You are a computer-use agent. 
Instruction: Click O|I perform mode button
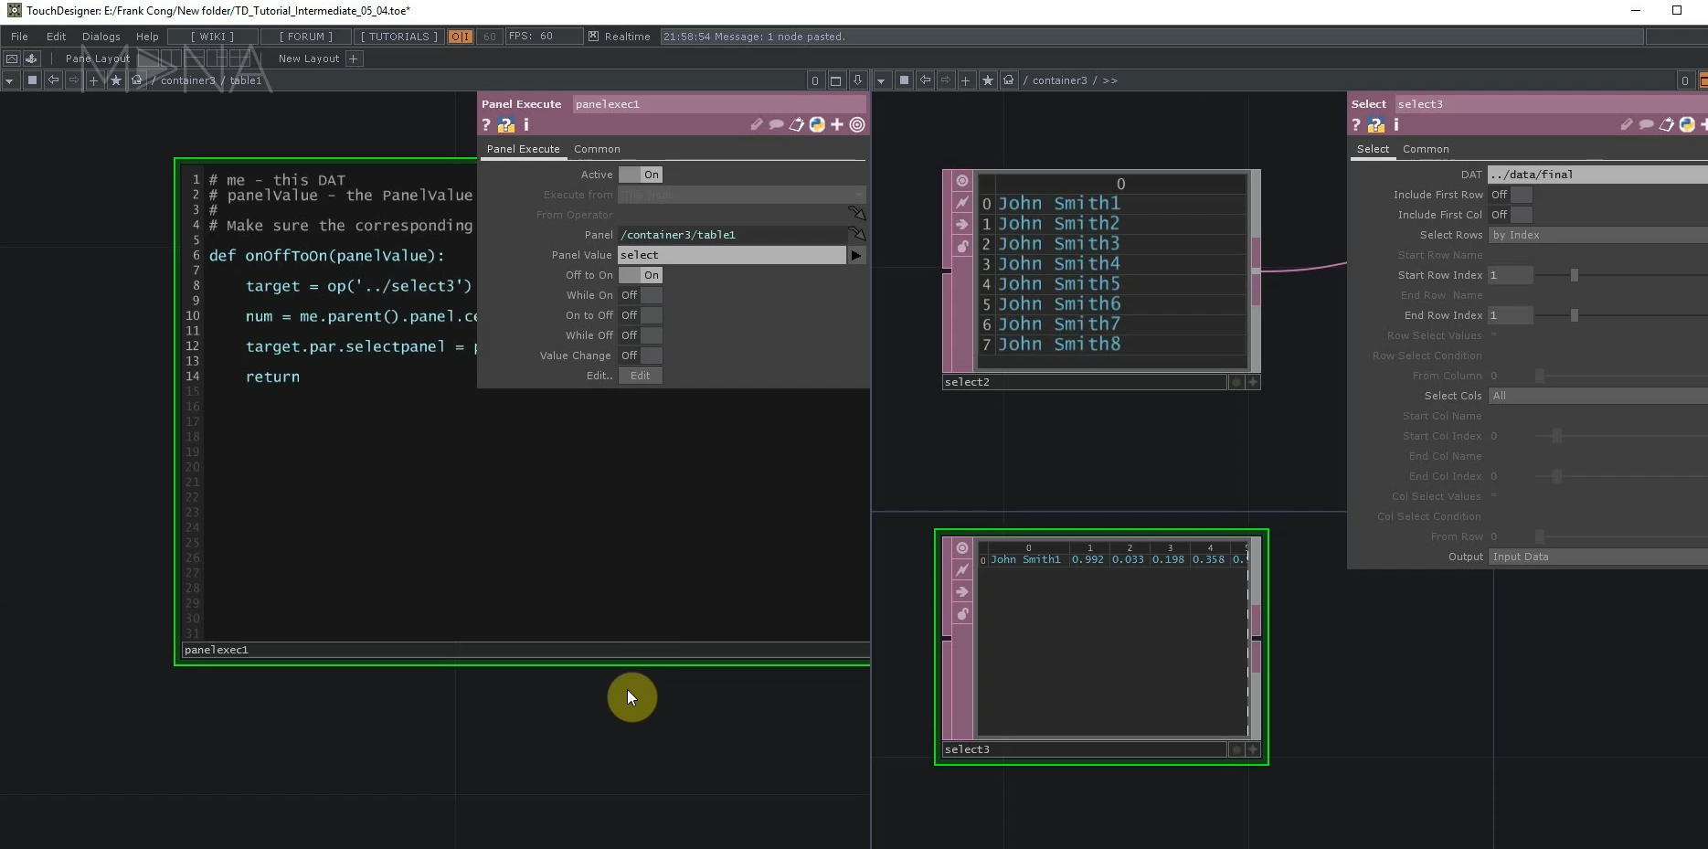461,37
